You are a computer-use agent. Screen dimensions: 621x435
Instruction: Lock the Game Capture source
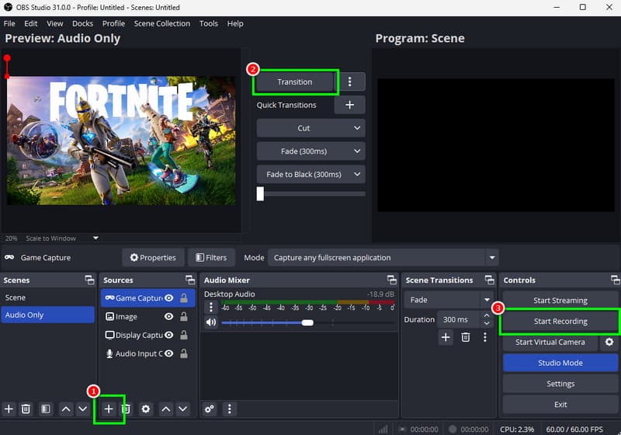tap(184, 298)
